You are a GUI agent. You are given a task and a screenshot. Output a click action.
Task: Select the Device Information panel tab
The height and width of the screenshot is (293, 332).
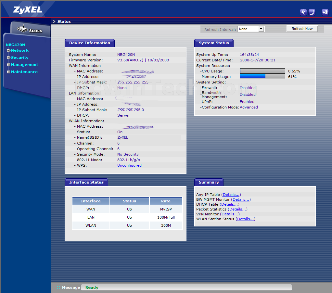(90, 43)
